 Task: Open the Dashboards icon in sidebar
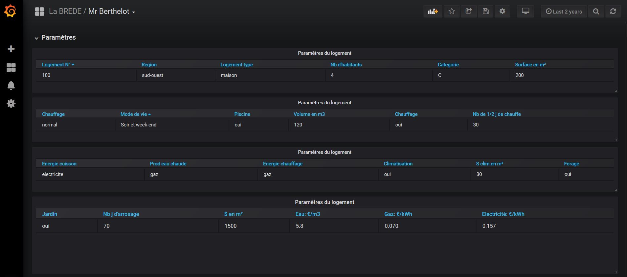(11, 67)
